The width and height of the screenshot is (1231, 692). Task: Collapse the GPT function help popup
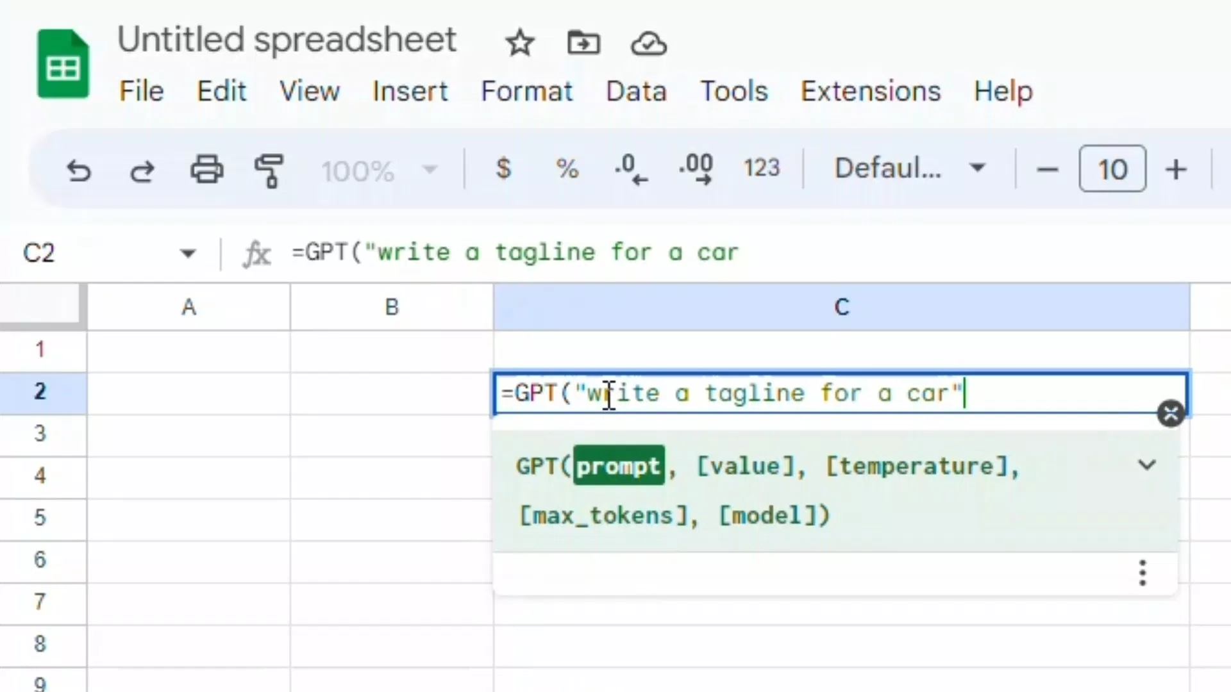coord(1147,465)
